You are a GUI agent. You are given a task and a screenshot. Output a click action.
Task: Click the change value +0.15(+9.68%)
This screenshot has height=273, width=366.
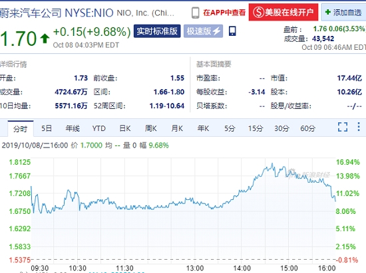point(92,32)
